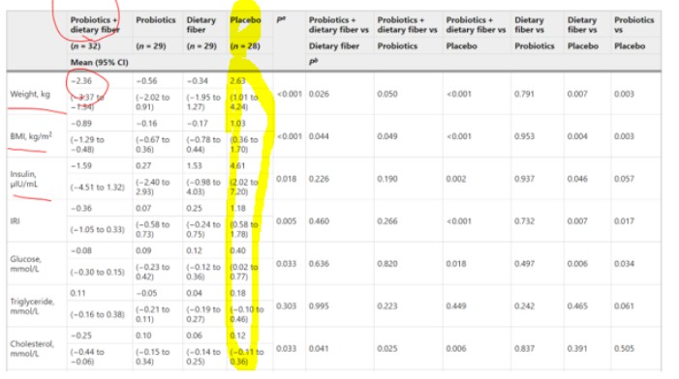Click Placebo glucose mean 0.40
Image resolution: width=679 pixels, height=379 pixels.
pos(237,250)
